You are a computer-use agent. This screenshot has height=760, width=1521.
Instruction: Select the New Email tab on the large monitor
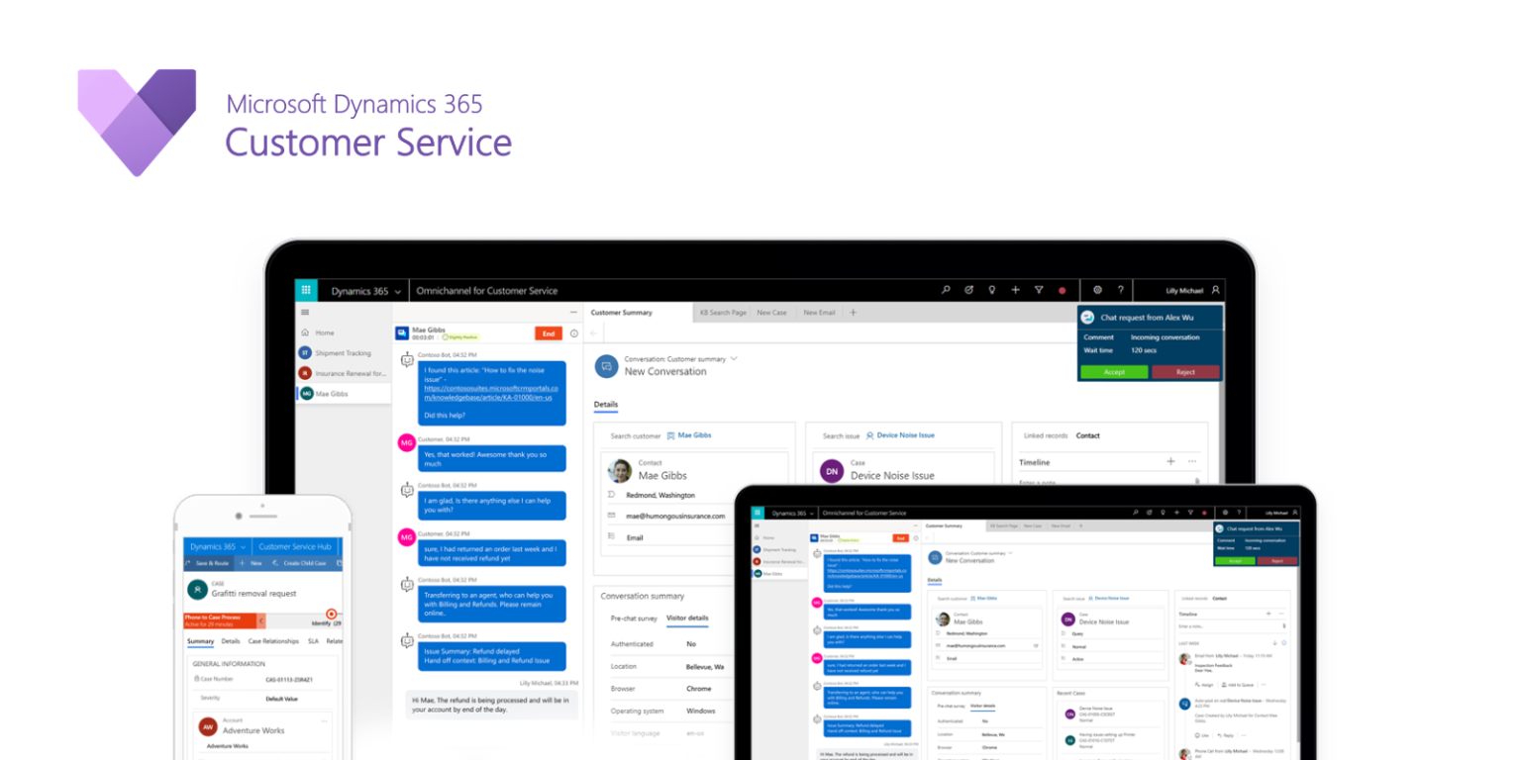tap(819, 313)
